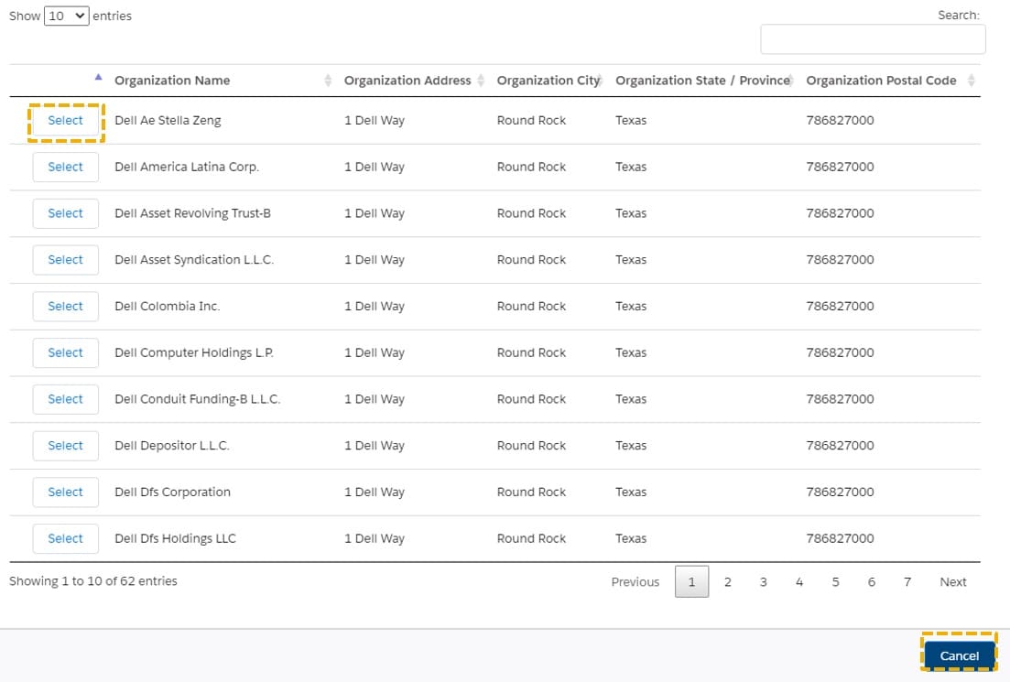Click the Dell Computer Holdings L.P. name text
This screenshot has width=1010, height=682.
point(194,352)
